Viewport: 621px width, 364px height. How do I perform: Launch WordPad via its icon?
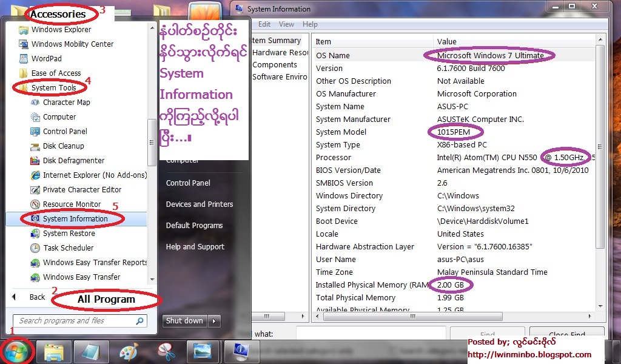(24, 59)
